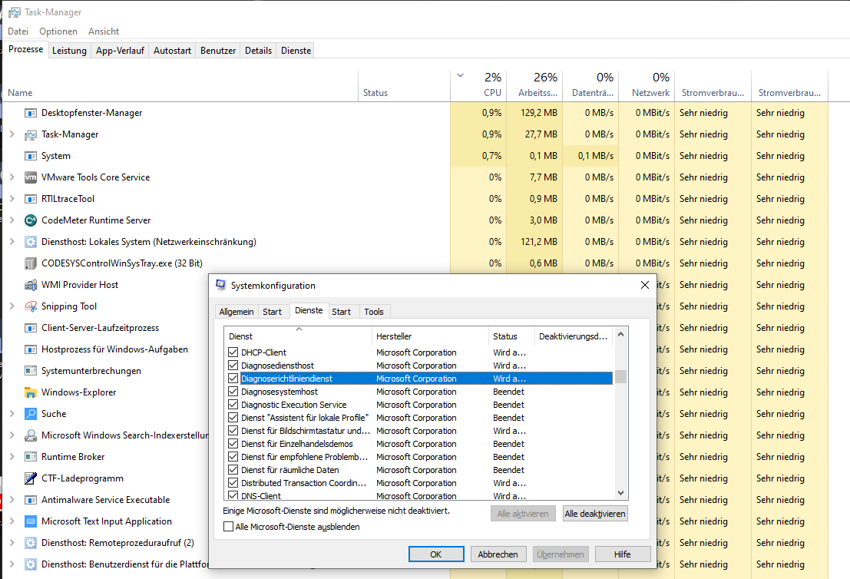Viewport: 850px width, 579px height.
Task: Click the services list scrollbar thumb
Action: pos(620,376)
